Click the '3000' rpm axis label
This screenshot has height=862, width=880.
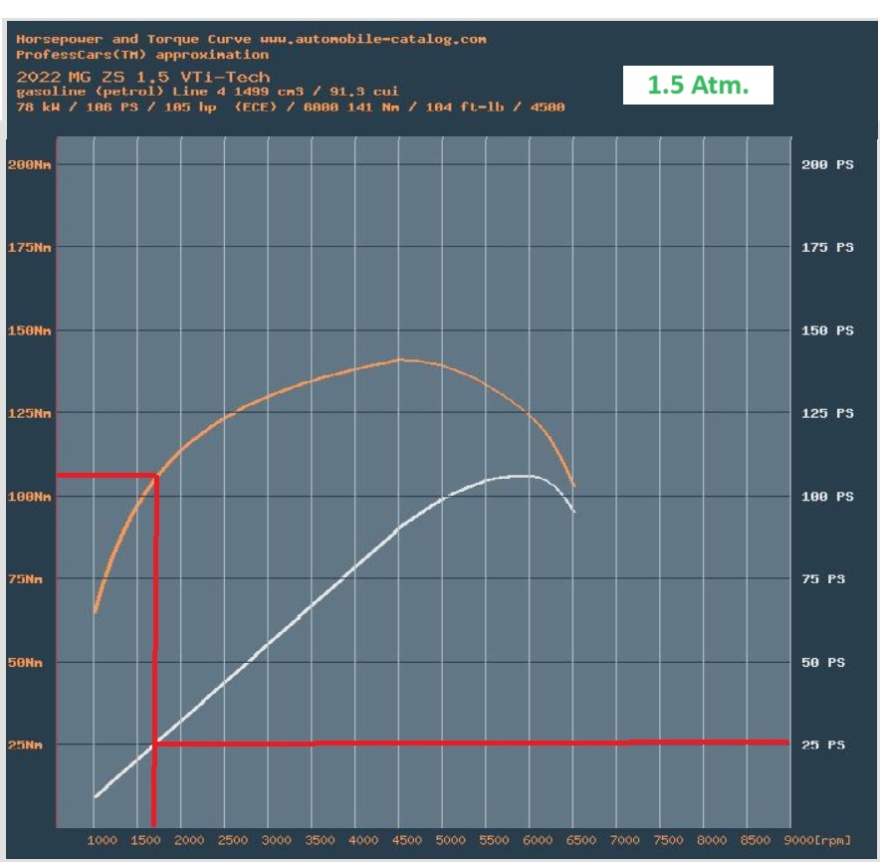click(276, 841)
